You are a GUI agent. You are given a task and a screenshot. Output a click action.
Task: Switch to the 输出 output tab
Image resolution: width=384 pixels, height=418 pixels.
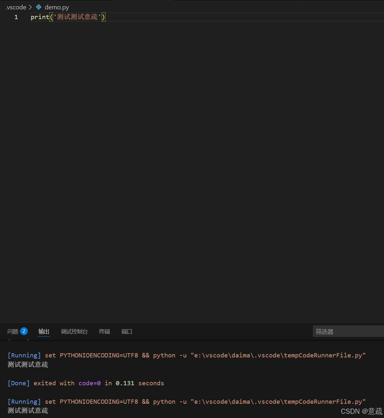44,331
